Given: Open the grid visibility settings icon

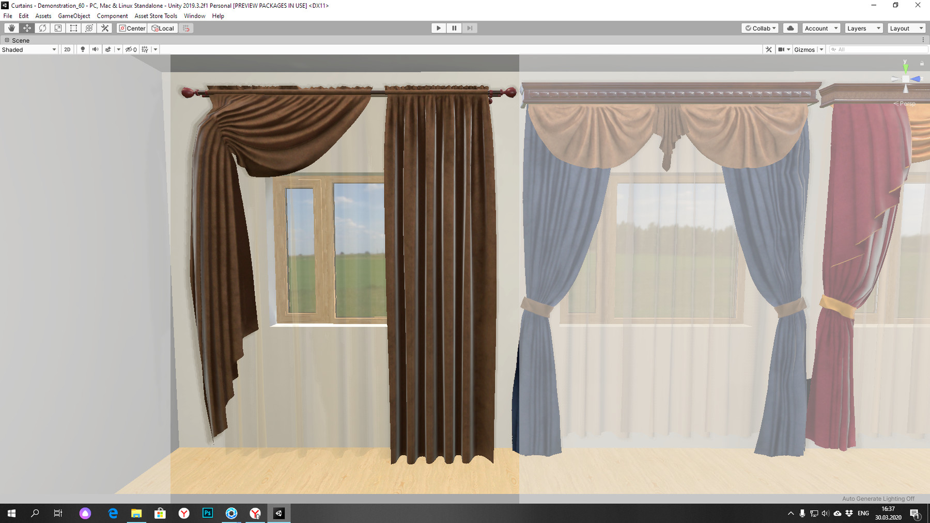Looking at the screenshot, I should click(x=144, y=49).
